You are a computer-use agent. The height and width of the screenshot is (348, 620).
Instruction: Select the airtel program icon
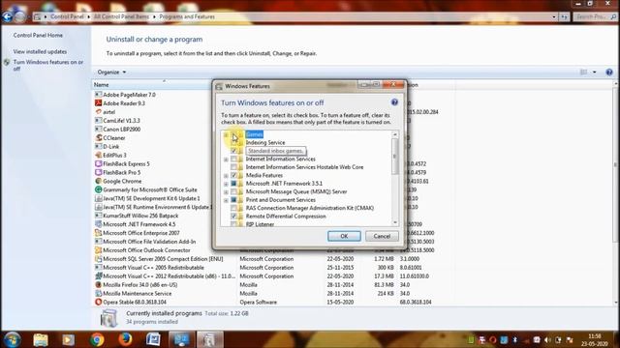(x=98, y=112)
